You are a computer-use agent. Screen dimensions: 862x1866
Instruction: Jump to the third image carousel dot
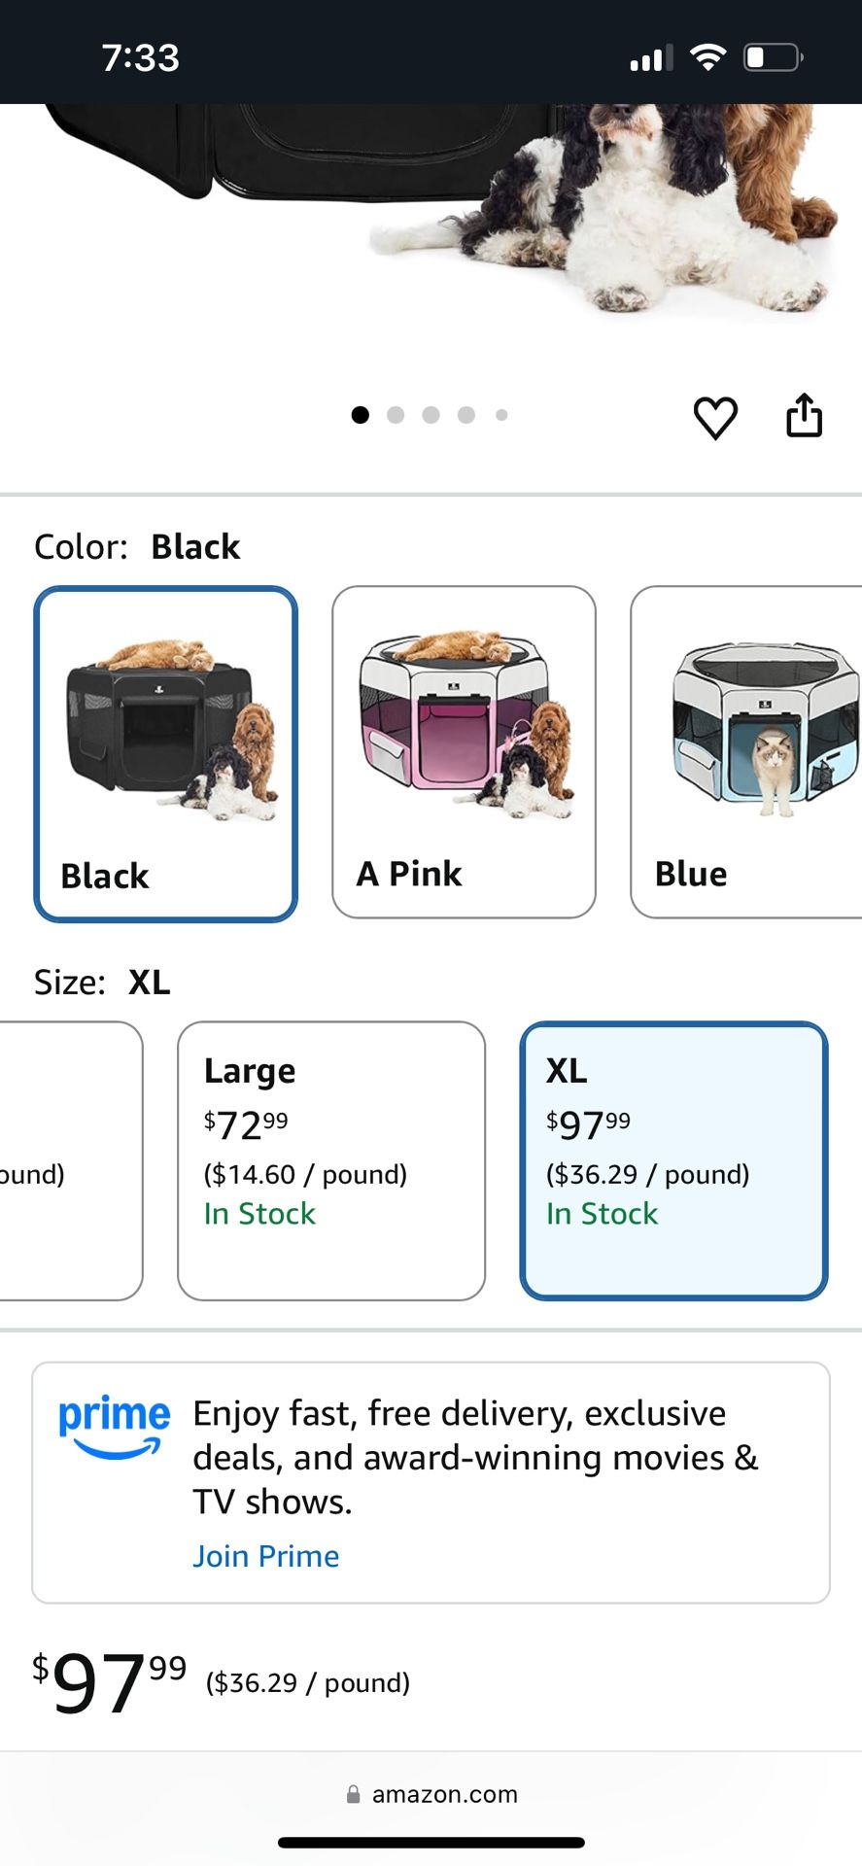click(431, 415)
